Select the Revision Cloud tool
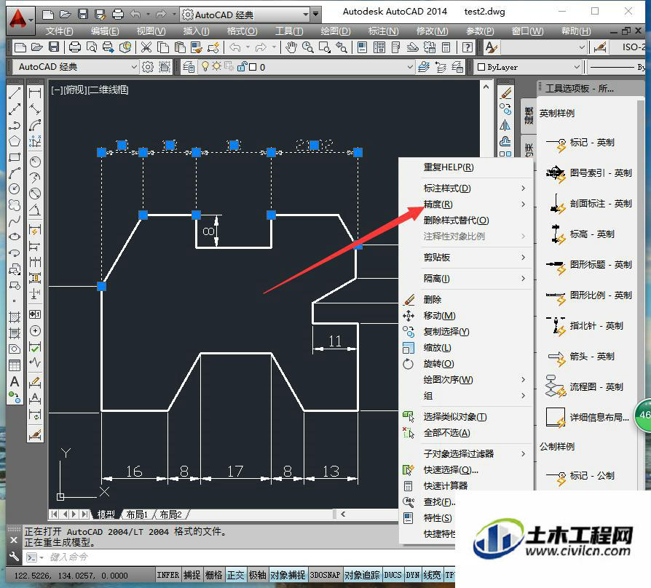The image size is (651, 588). tap(15, 205)
